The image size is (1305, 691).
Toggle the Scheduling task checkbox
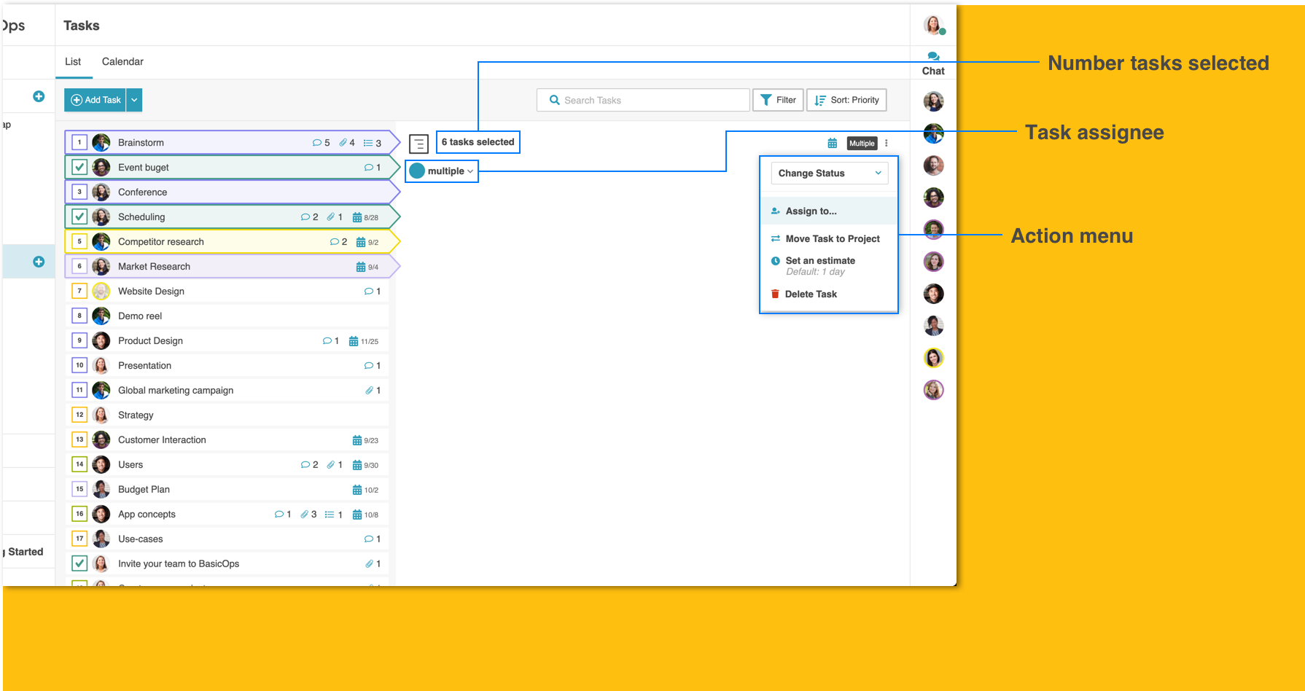pyautogui.click(x=80, y=216)
